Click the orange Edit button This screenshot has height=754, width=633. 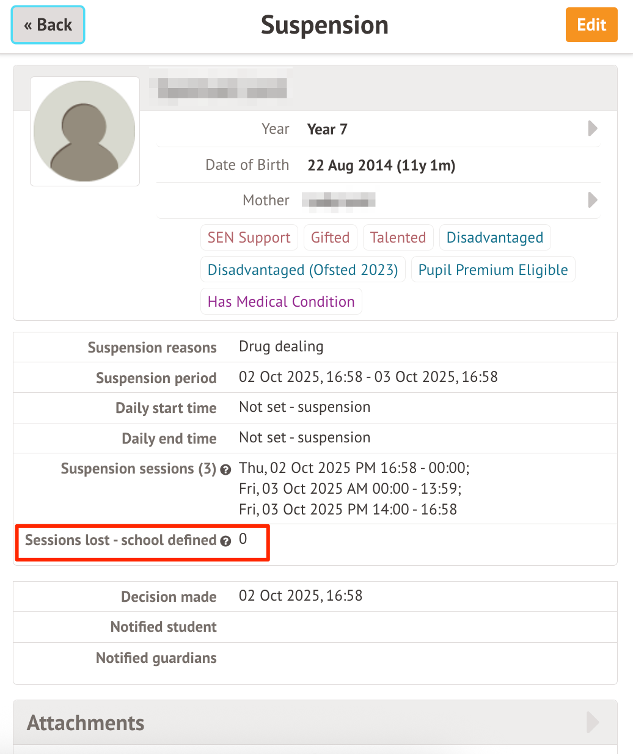pos(591,25)
